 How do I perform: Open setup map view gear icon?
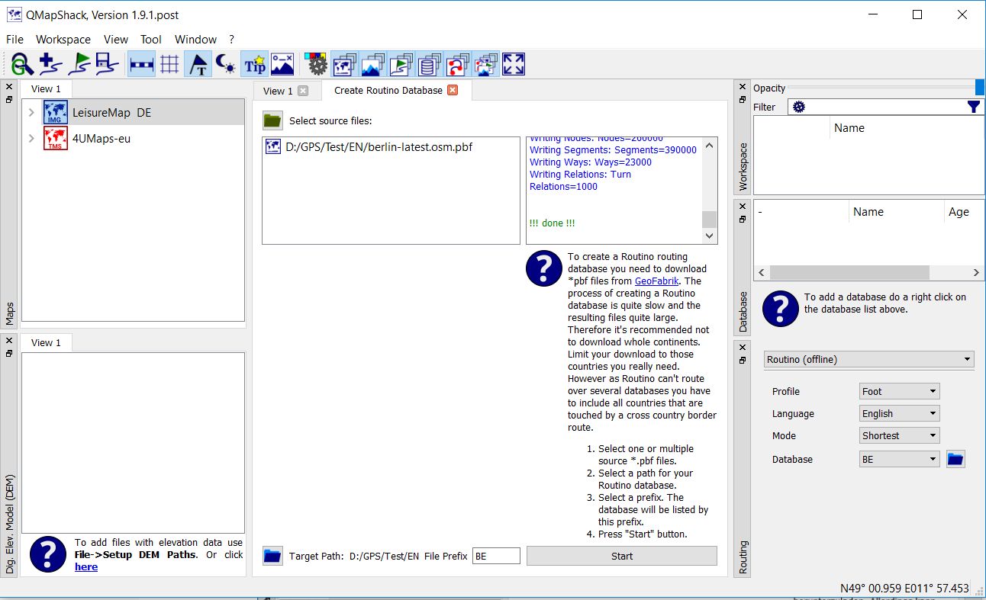316,64
